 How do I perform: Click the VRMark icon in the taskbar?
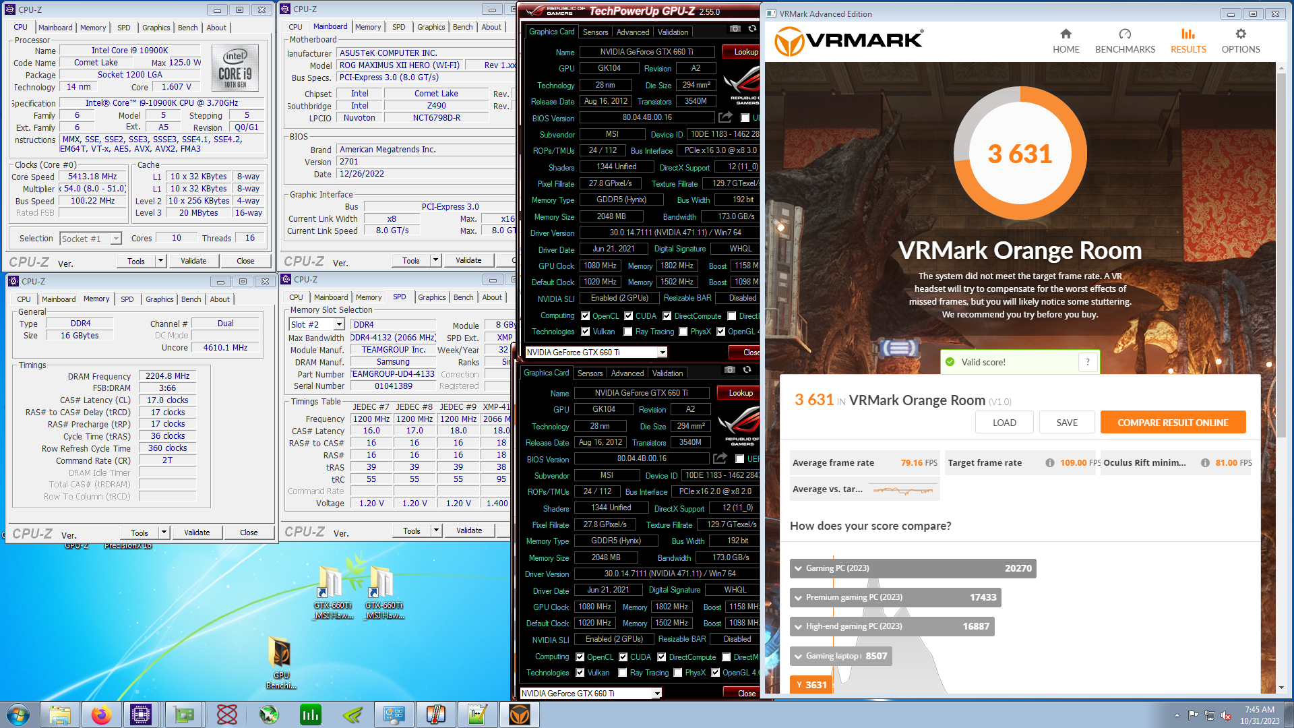[x=520, y=715]
